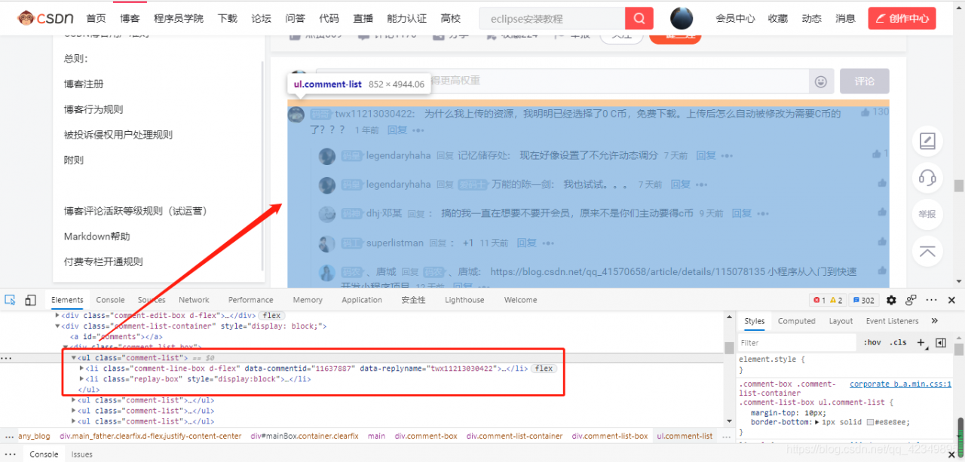Switch to the Console DevTools tab
This screenshot has height=462, width=965.
(x=110, y=300)
